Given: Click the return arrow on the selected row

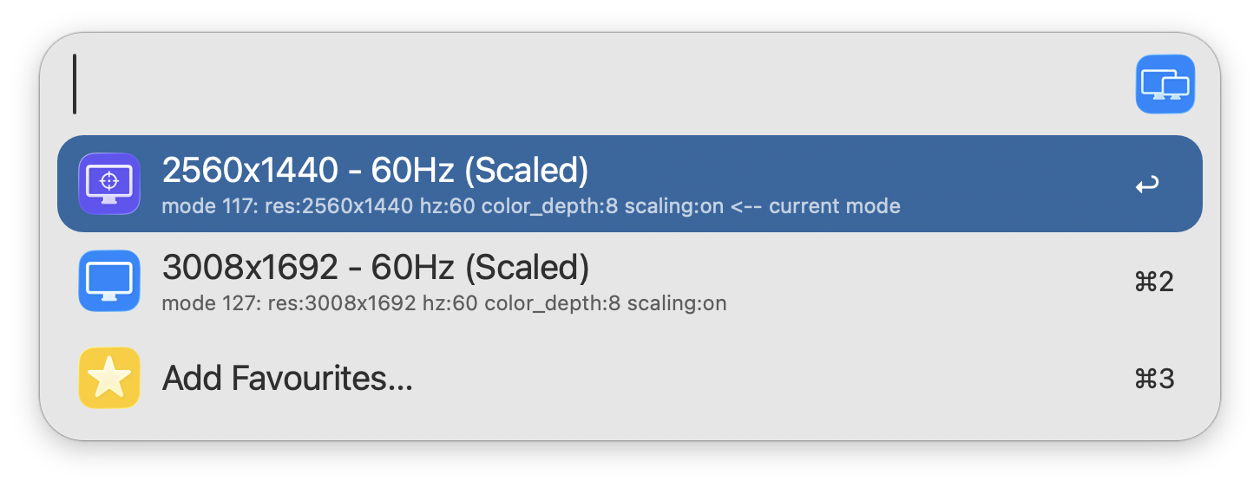Looking at the screenshot, I should (x=1147, y=185).
